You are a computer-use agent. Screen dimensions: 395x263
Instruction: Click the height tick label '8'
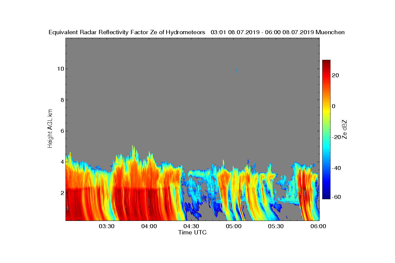(62, 100)
